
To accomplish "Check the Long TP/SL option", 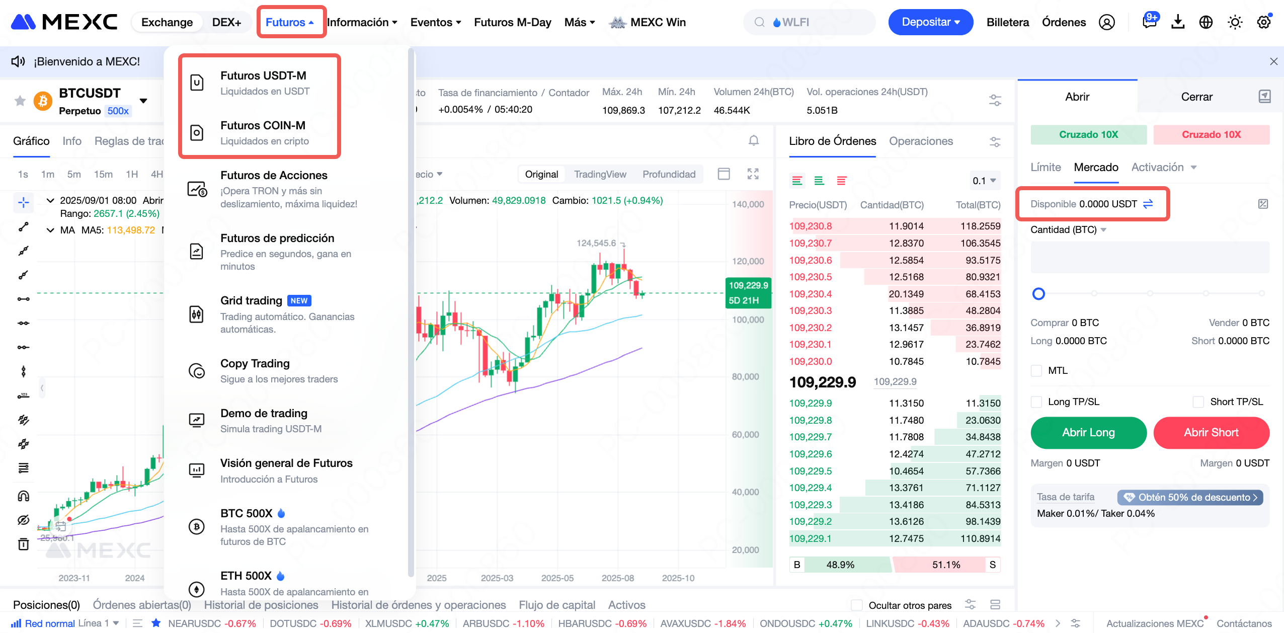I will [x=1036, y=402].
